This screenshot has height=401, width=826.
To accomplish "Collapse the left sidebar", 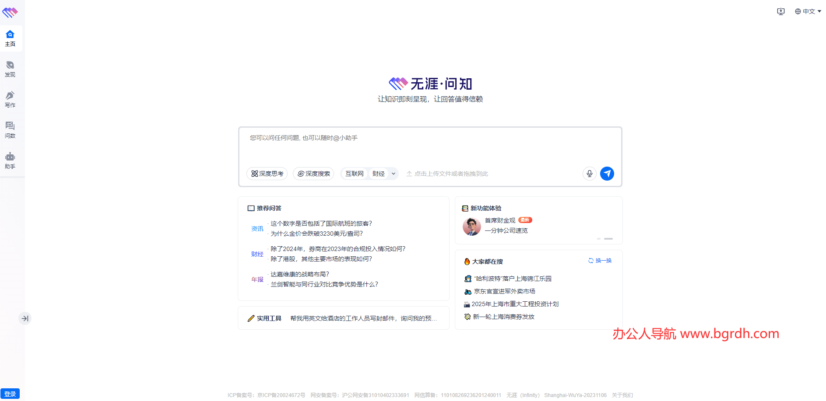I will pos(25,318).
